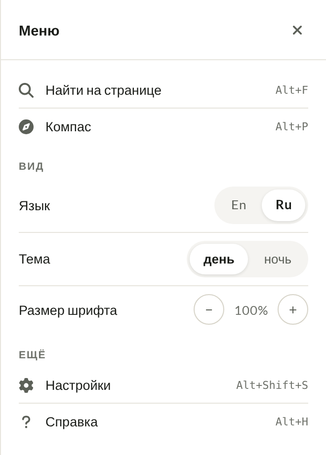Click the Alt+Shift+S shortcut label
Viewport: 326px width, 455px height.
click(x=272, y=385)
